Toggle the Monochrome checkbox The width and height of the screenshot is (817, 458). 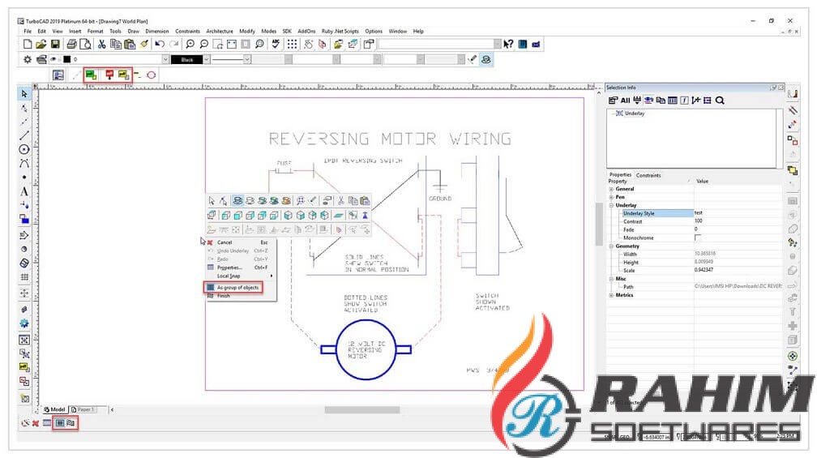697,238
